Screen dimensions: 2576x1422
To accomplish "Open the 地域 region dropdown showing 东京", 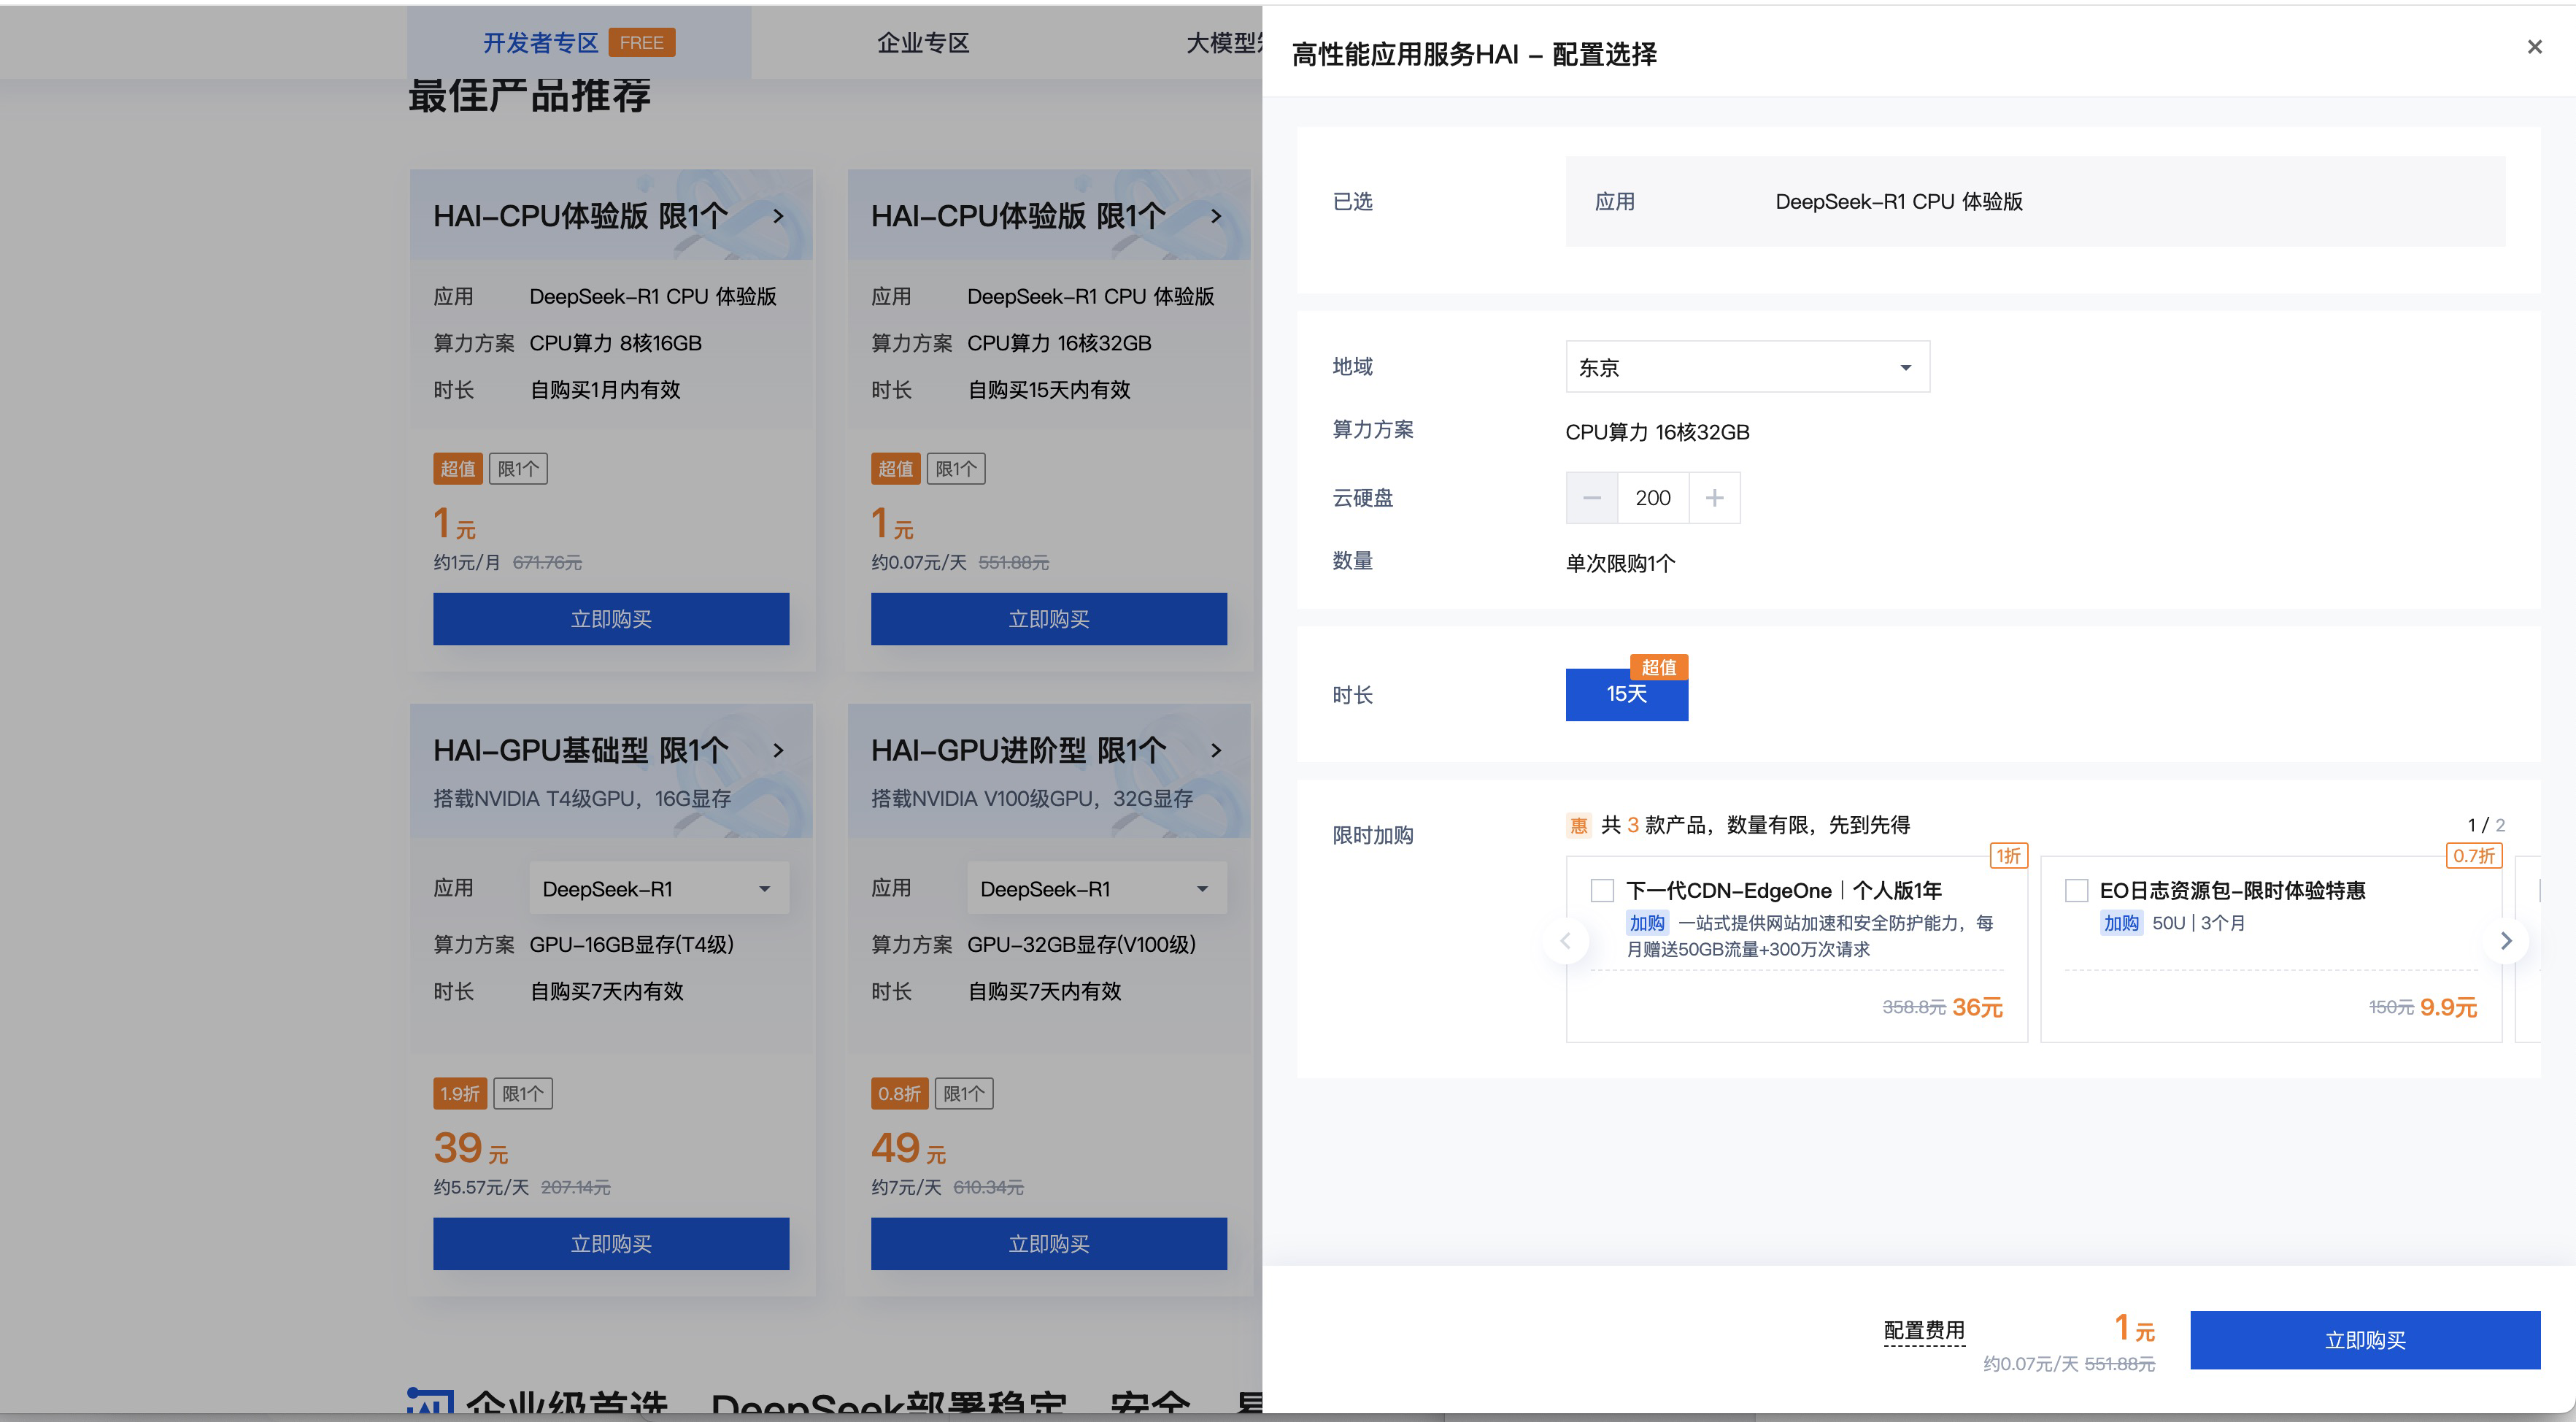I will click(1746, 367).
